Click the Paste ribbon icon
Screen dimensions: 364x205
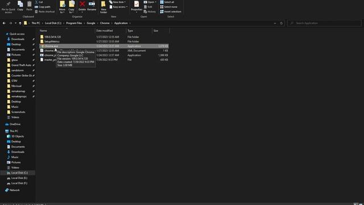tap(29, 6)
